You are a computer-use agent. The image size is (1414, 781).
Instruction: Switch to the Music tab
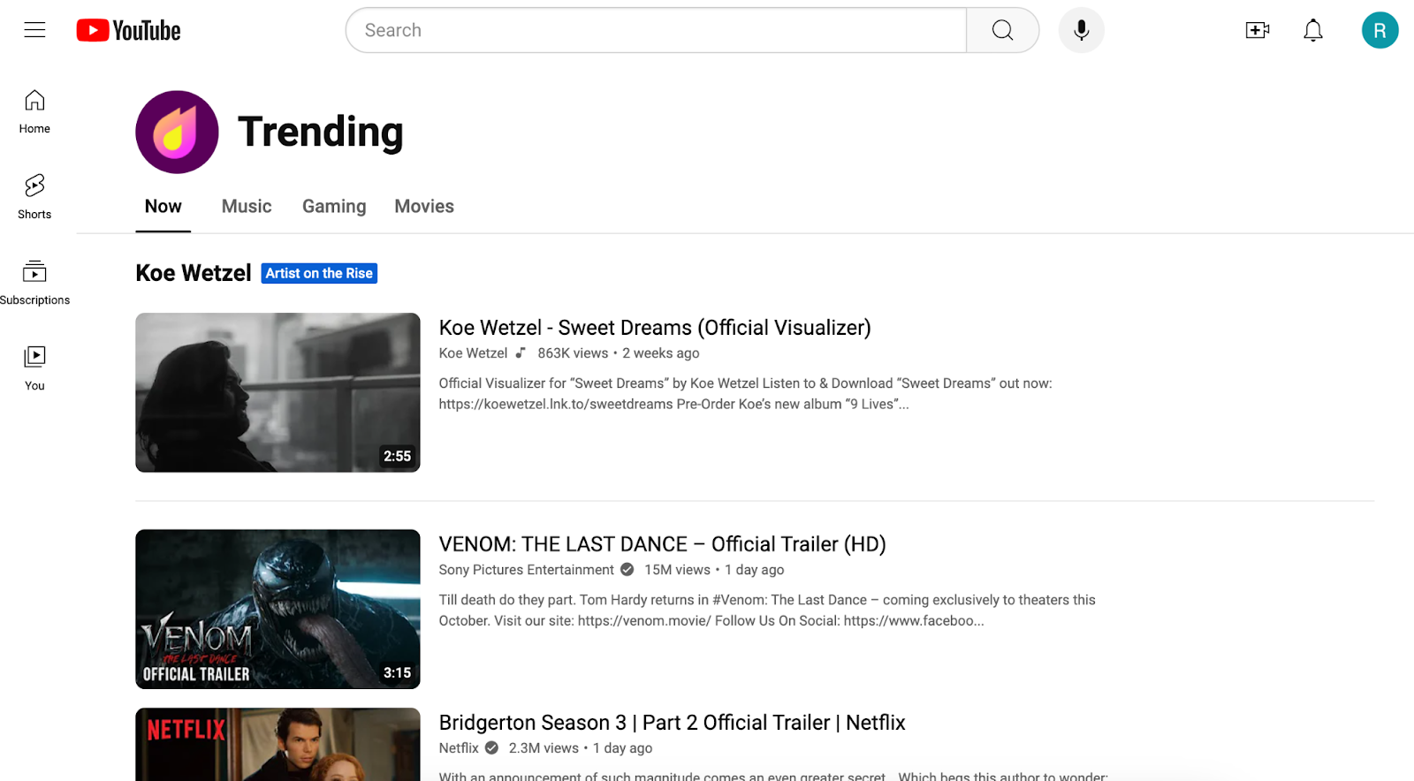(x=247, y=207)
